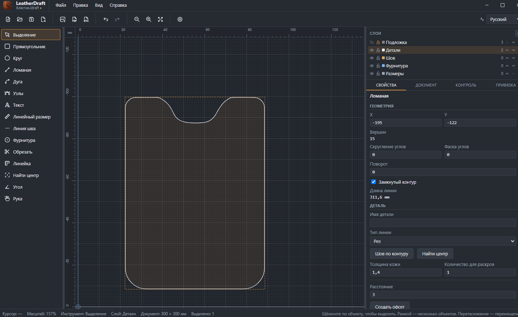This screenshot has height=317, width=518.
Task: Click the Имя детали input field
Action: (x=443, y=223)
